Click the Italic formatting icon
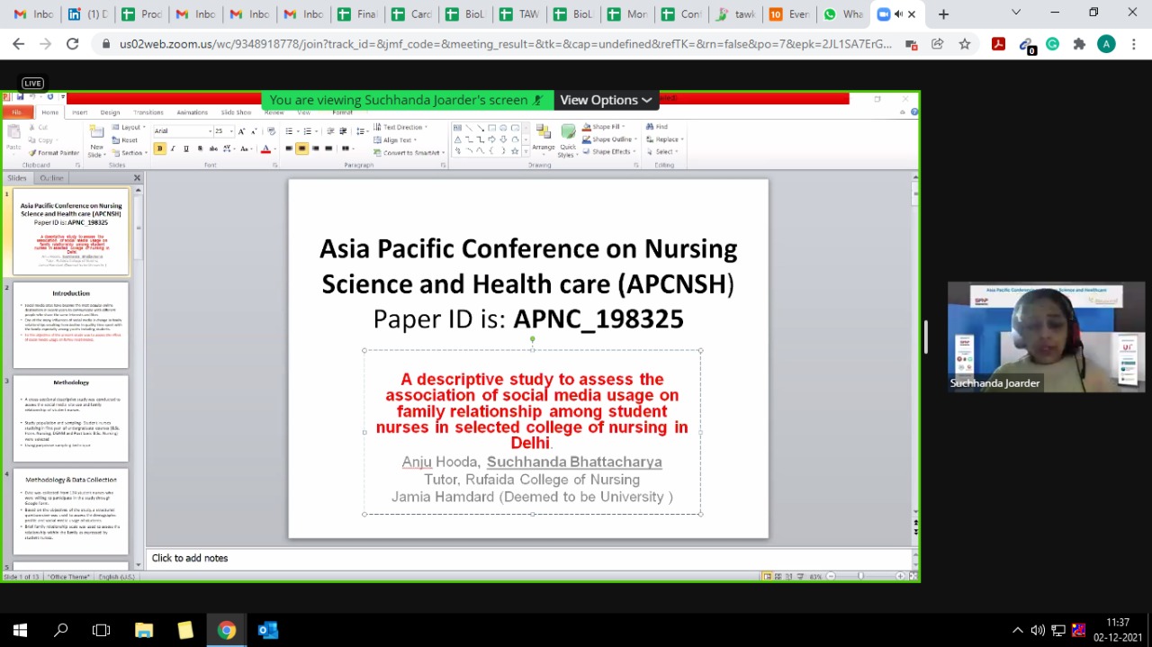Screen dimensions: 1152x647 click(x=173, y=148)
